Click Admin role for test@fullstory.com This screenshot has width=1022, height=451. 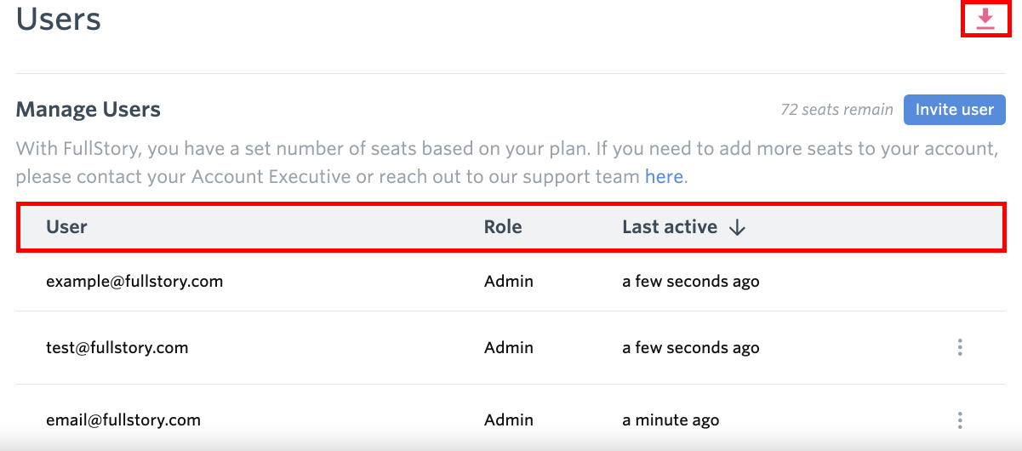[x=509, y=347]
